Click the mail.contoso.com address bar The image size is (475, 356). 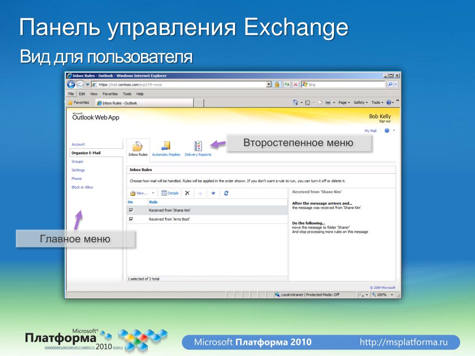(179, 85)
